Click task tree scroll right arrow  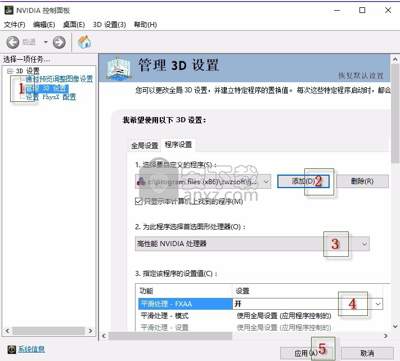pos(91,331)
